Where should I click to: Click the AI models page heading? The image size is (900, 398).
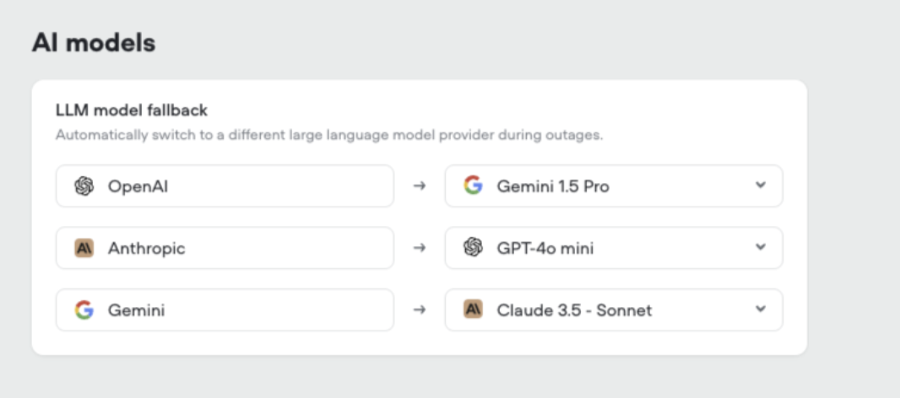(x=94, y=43)
